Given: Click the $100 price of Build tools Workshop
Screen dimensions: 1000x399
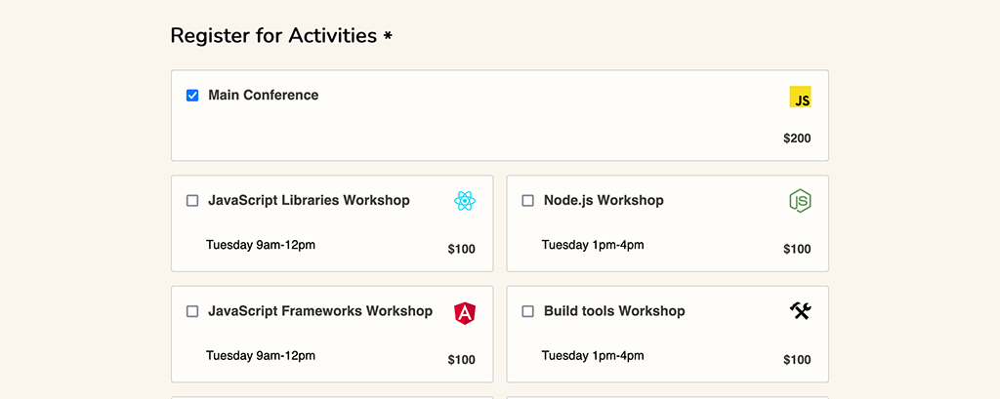Looking at the screenshot, I should tap(797, 360).
